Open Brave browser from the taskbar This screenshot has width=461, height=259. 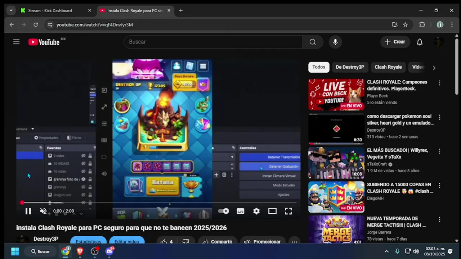tap(80, 251)
